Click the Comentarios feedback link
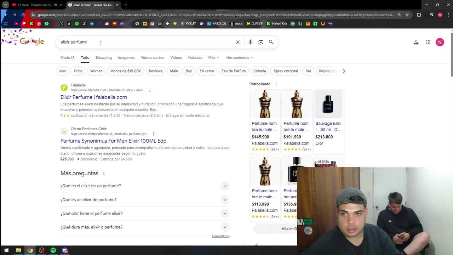 coord(221,236)
